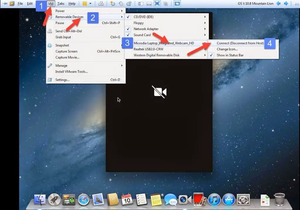This screenshot has width=300, height=210.
Task: Open Mail stamp icon in the Dock
Action: click(98, 199)
